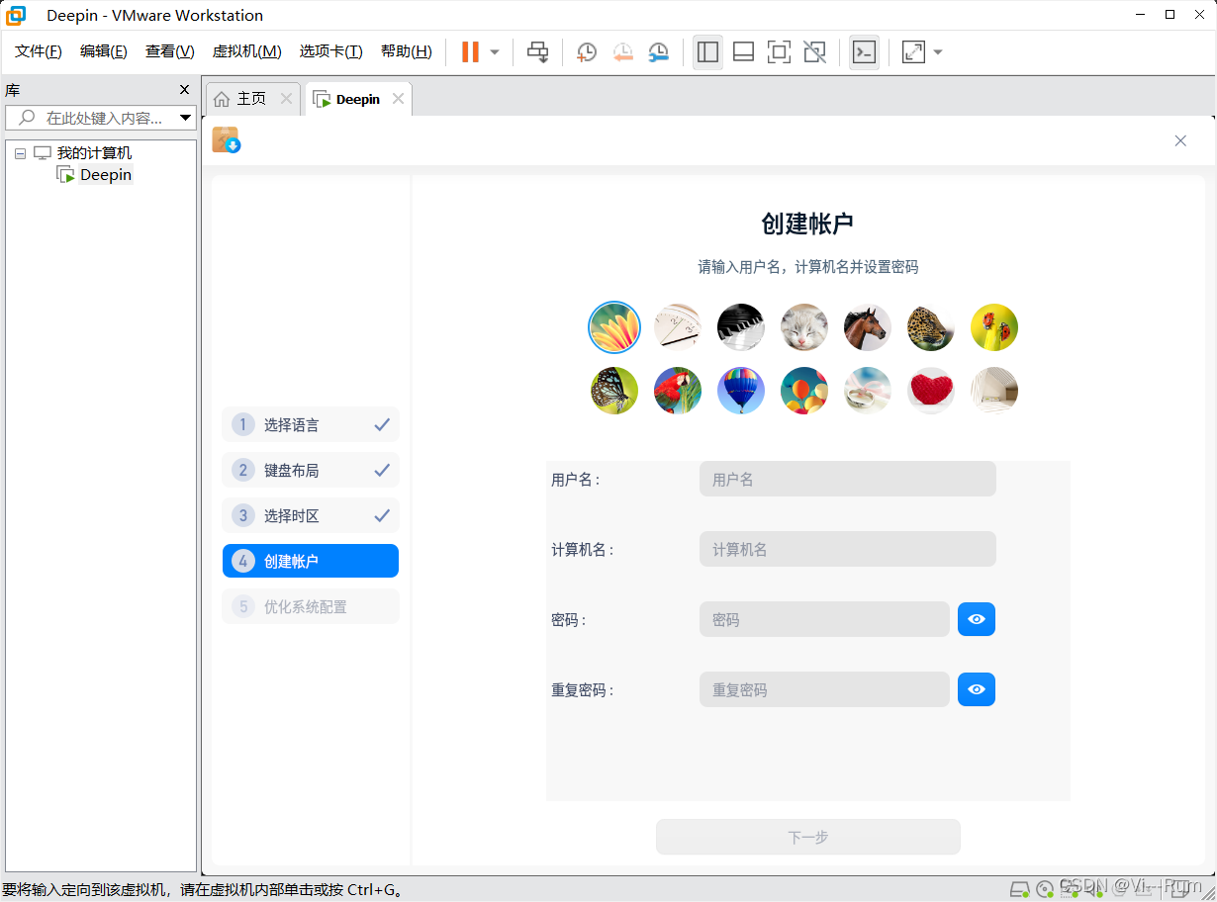This screenshot has width=1217, height=902.
Task: Click the VMware pause virtual machine icon
Action: pos(470,52)
